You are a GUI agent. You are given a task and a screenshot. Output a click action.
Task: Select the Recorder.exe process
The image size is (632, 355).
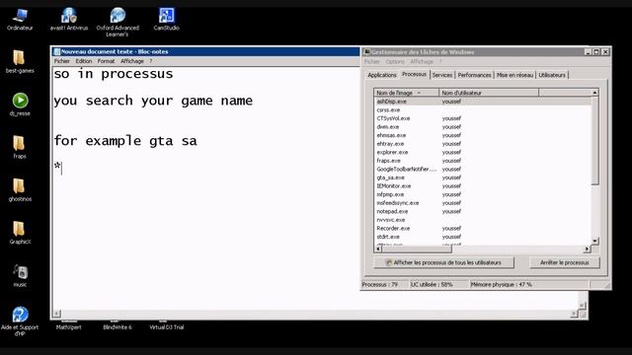pos(483,228)
